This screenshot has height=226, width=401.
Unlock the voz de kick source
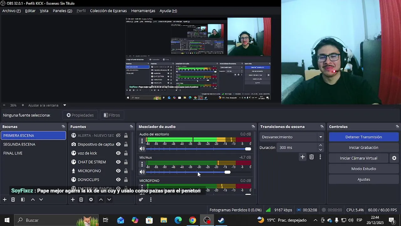click(126, 153)
